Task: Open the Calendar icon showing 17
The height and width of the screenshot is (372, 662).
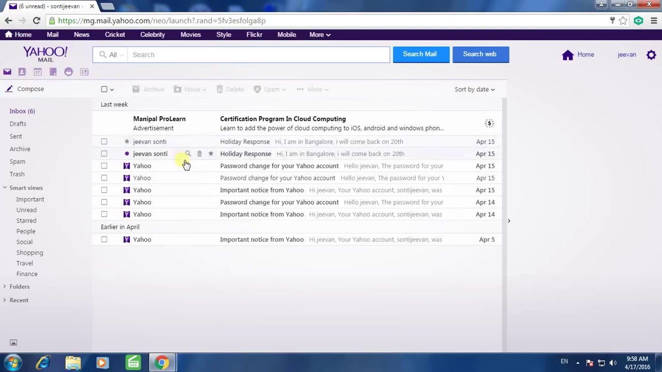Action: click(x=37, y=72)
